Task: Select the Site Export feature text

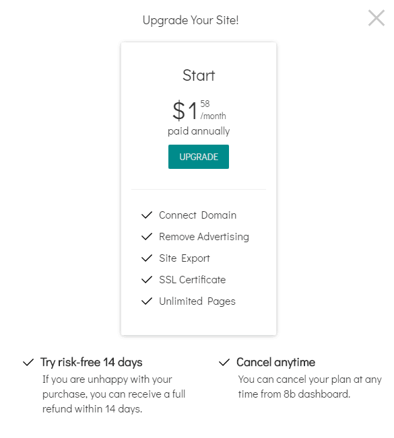Action: (185, 258)
